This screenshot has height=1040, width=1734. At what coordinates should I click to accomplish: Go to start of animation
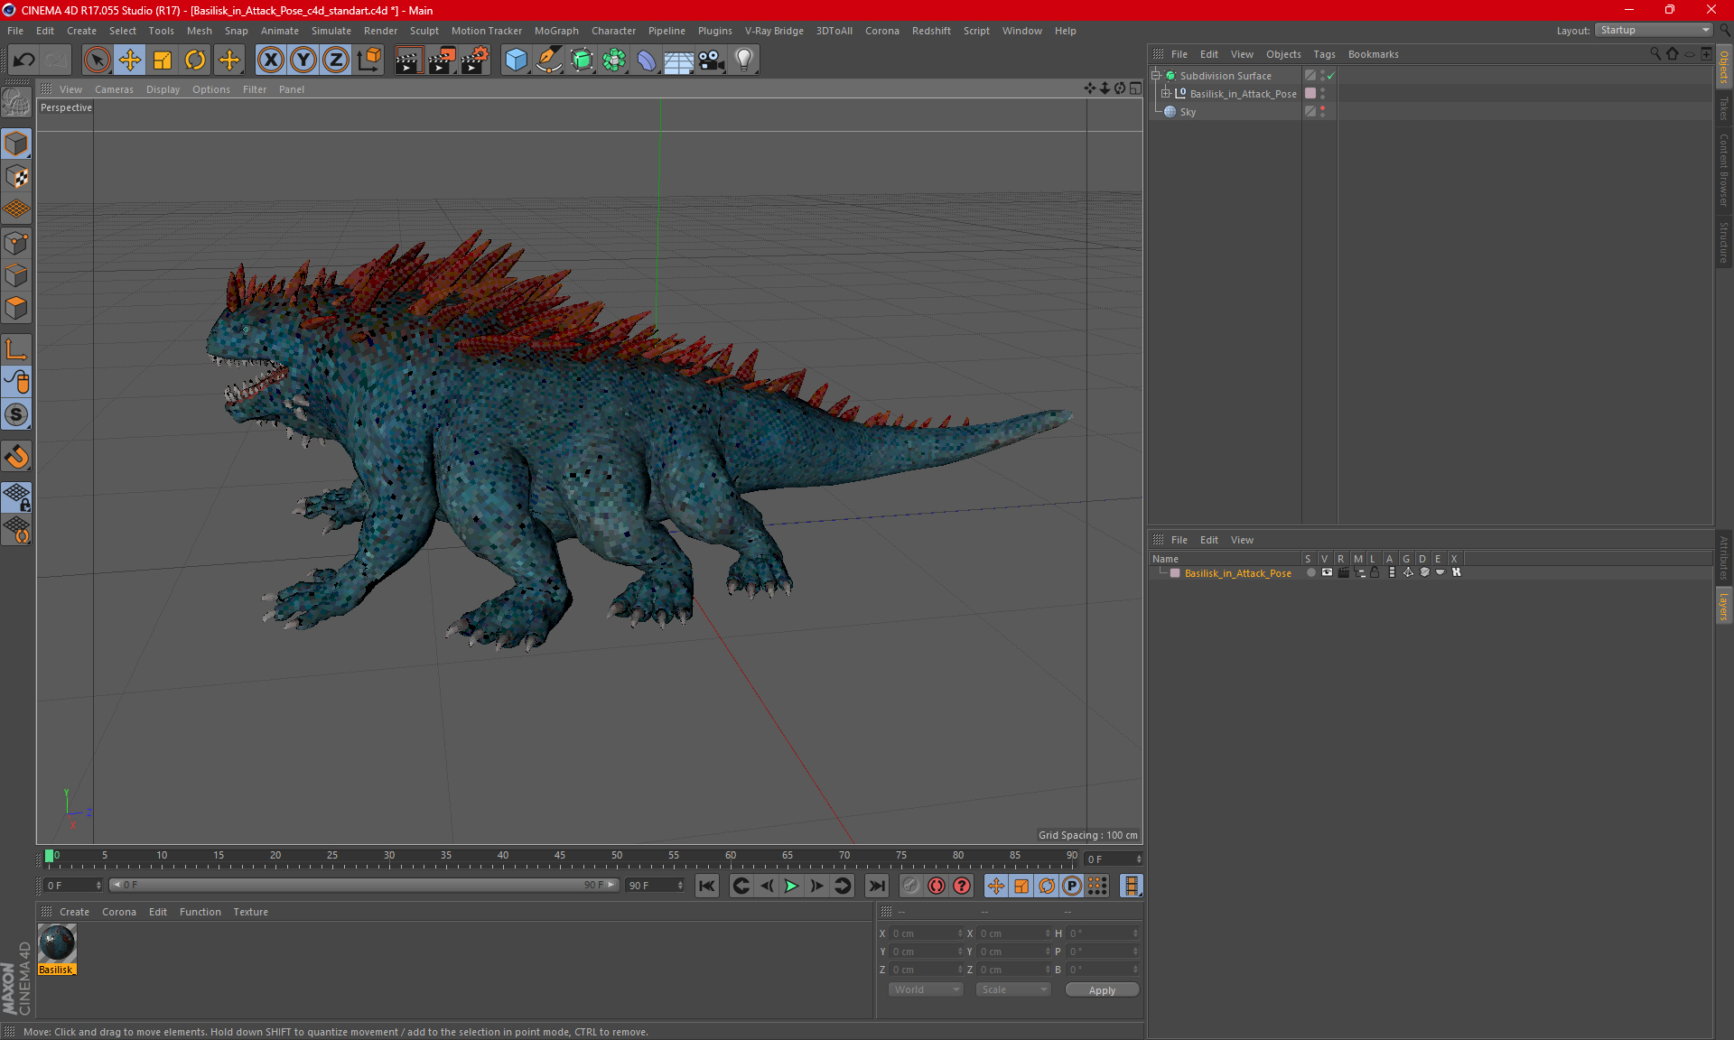pos(707,886)
